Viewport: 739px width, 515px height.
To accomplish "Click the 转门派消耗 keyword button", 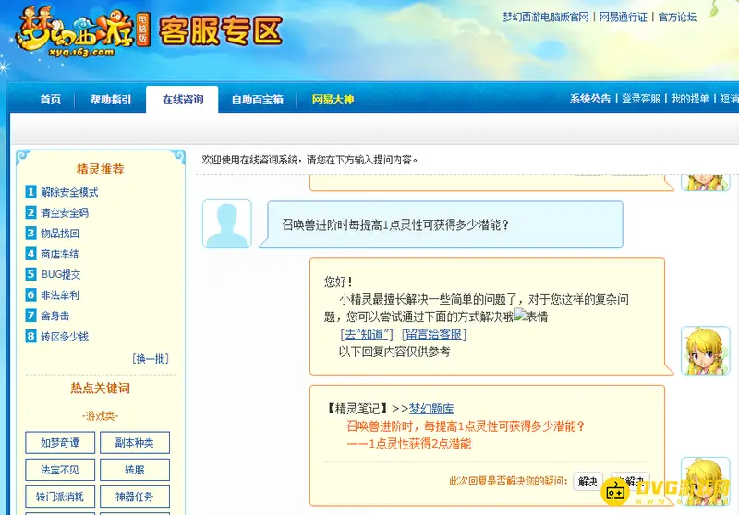I will [60, 497].
